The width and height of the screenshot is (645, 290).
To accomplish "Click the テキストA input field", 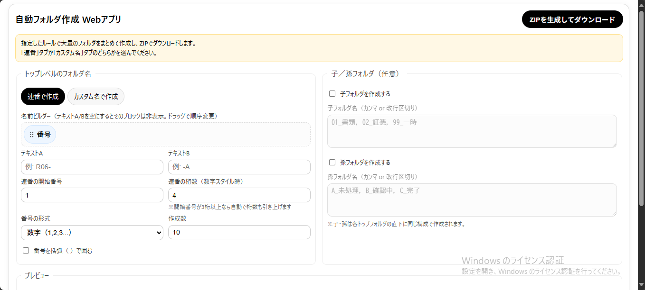I will pyautogui.click(x=92, y=167).
